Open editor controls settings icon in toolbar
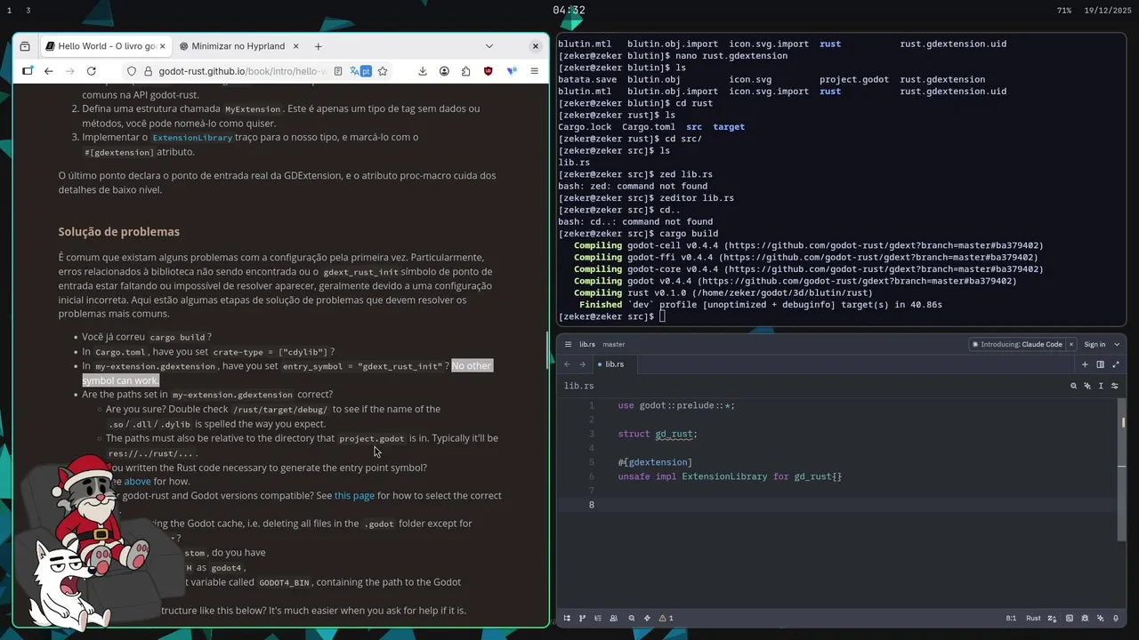 click(1115, 386)
